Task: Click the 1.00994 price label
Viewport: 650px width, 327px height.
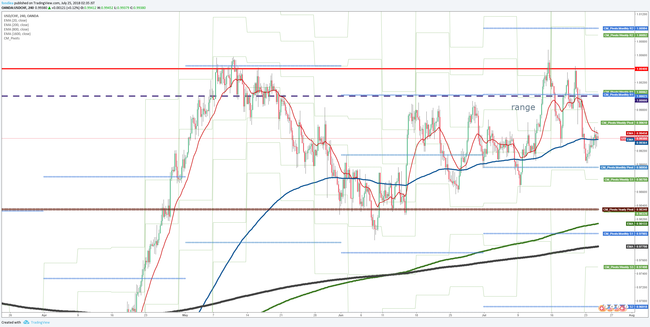Action: click(x=642, y=28)
